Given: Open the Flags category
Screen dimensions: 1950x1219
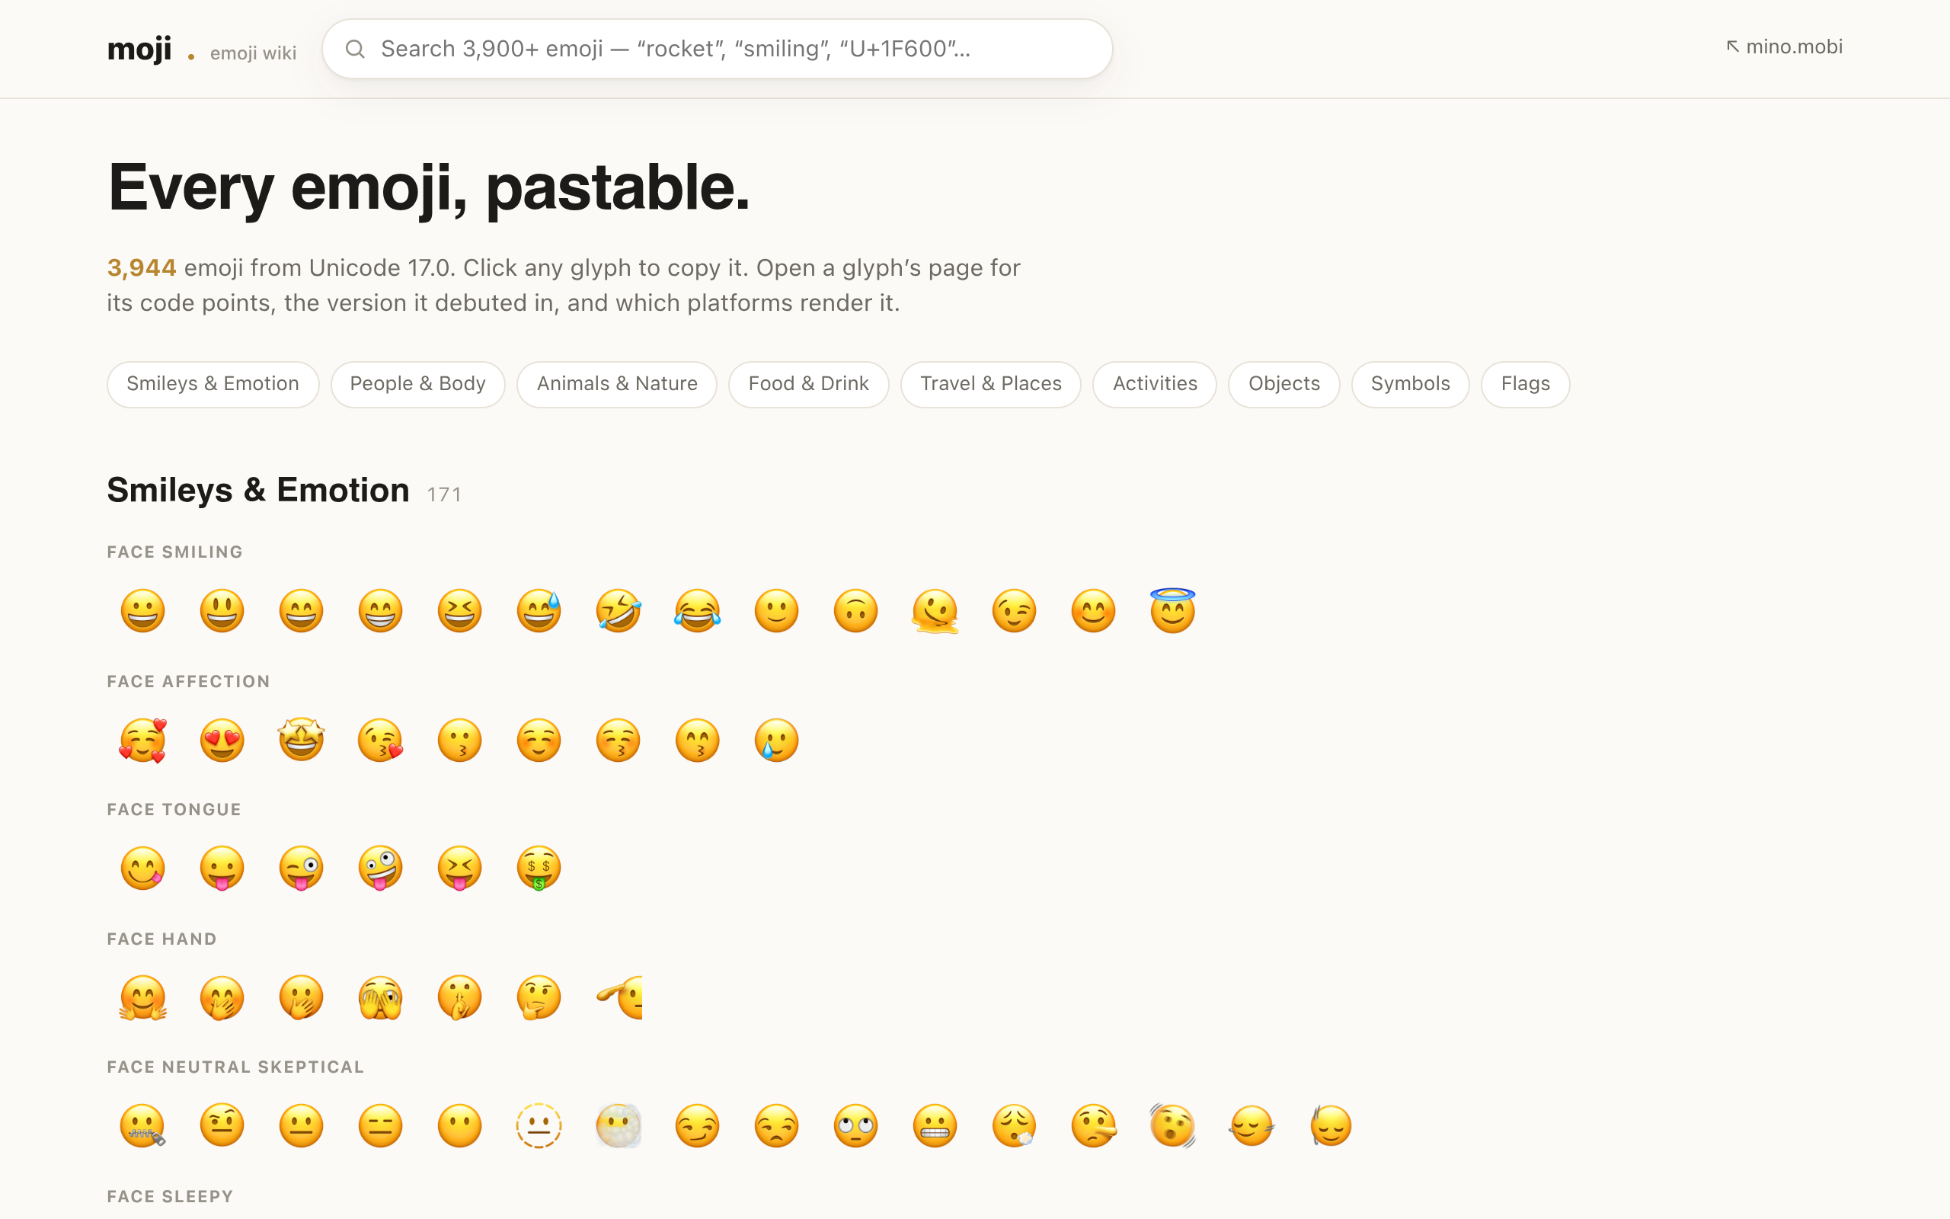Looking at the screenshot, I should [1526, 384].
